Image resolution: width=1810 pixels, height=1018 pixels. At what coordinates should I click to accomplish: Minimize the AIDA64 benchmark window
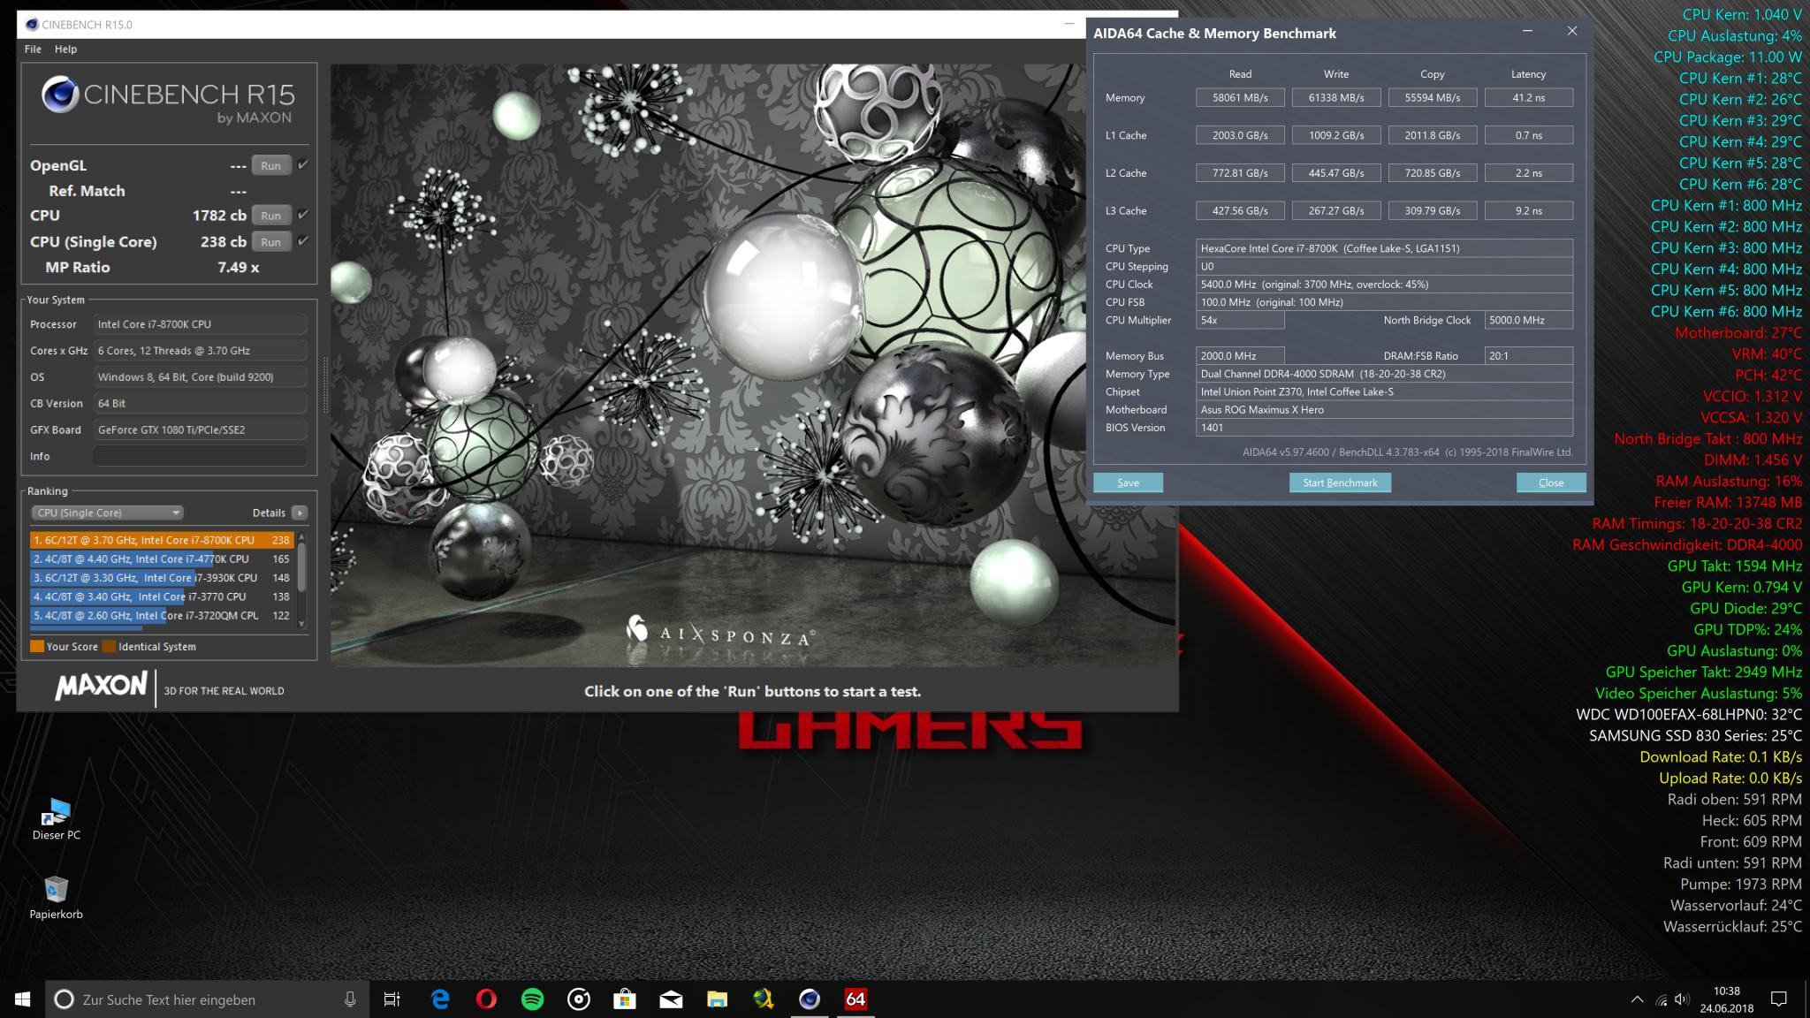click(1527, 32)
